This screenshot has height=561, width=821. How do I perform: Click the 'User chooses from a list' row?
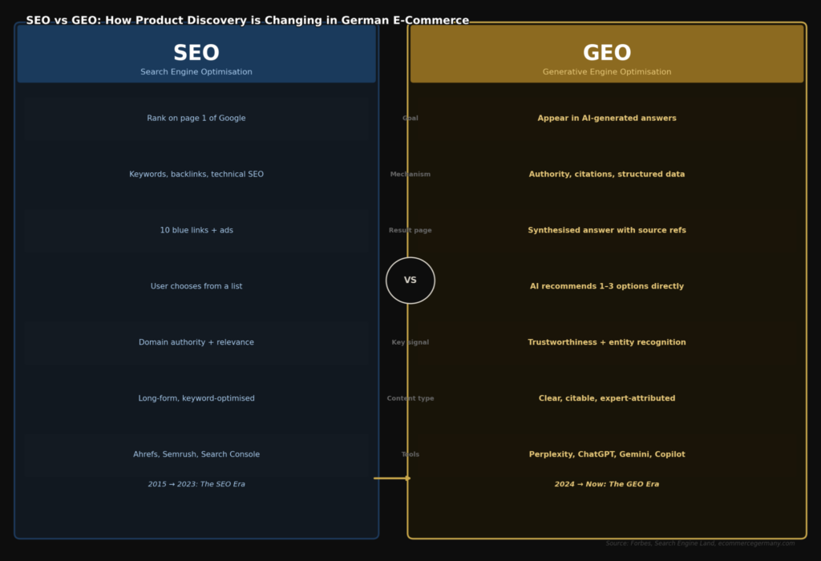[x=196, y=287]
